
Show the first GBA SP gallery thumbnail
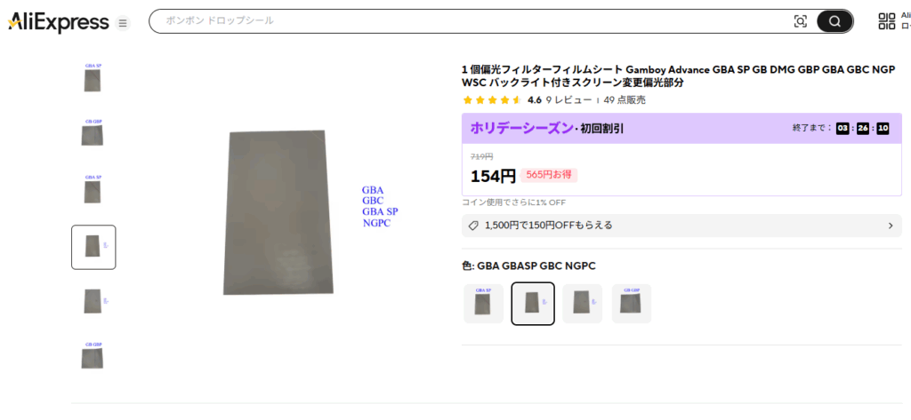[x=93, y=78]
